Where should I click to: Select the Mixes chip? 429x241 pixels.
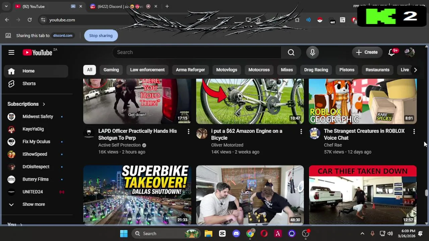[x=287, y=70]
